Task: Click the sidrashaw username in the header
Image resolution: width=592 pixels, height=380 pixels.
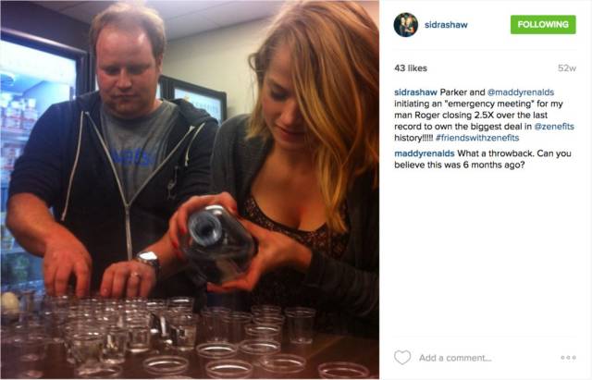Action: [446, 25]
